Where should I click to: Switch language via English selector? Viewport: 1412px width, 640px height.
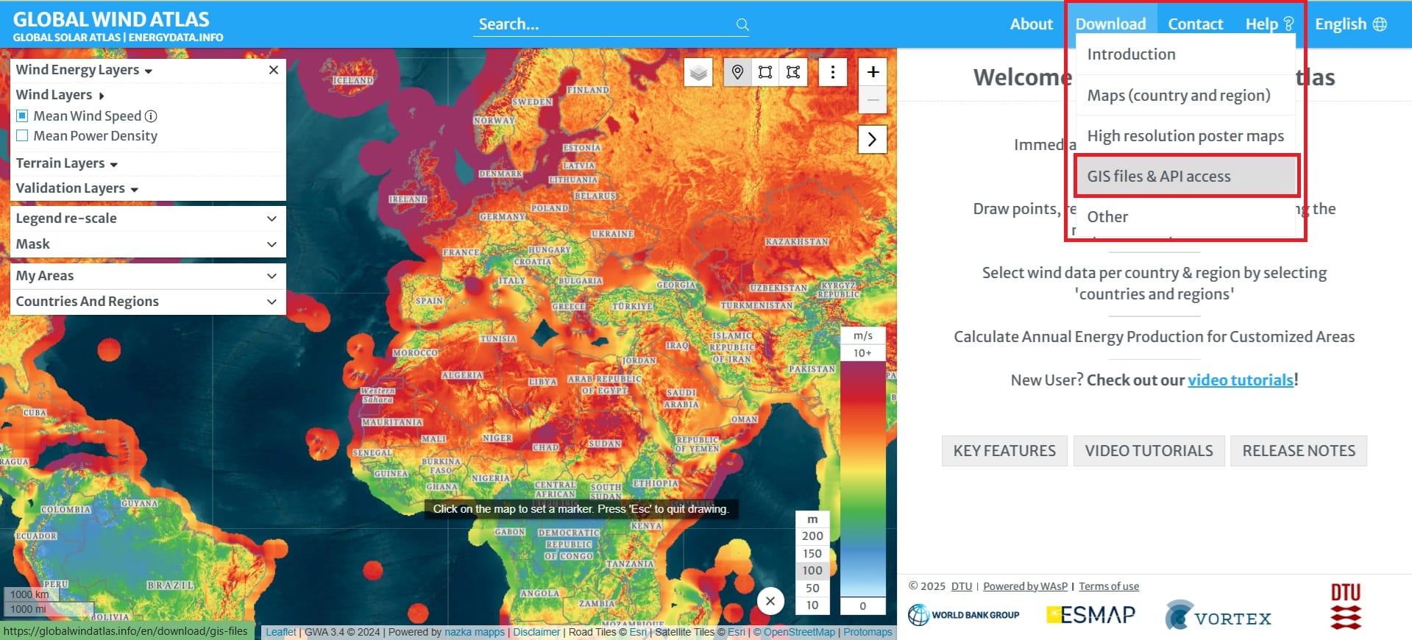[1350, 24]
